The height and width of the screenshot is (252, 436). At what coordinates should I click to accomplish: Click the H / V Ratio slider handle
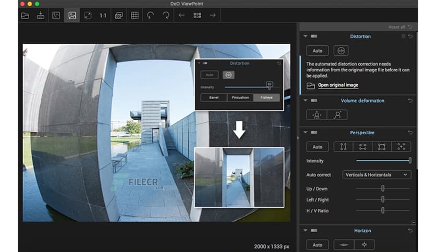(x=383, y=211)
